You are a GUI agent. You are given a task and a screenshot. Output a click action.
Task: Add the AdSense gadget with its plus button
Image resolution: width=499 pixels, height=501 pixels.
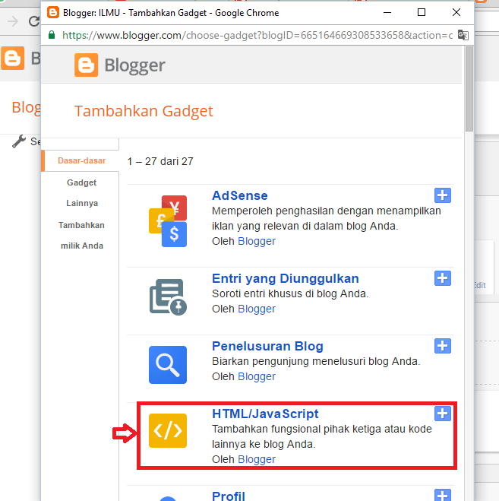pos(443,195)
